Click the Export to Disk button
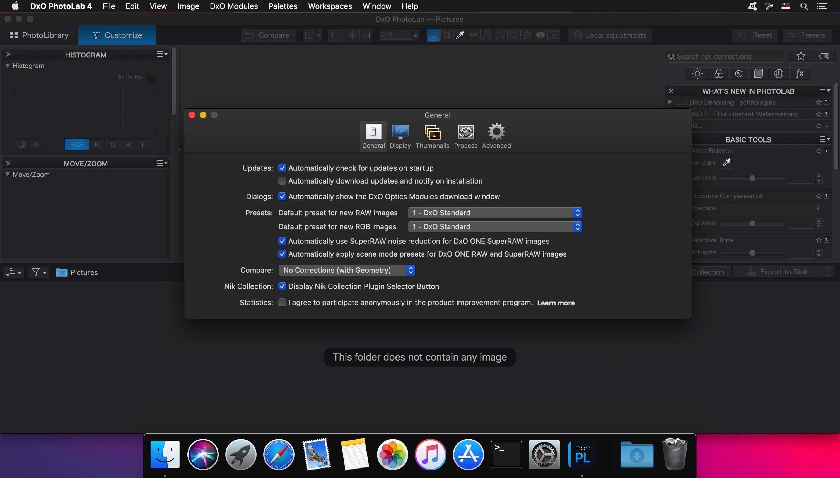The image size is (840, 478). click(777, 272)
